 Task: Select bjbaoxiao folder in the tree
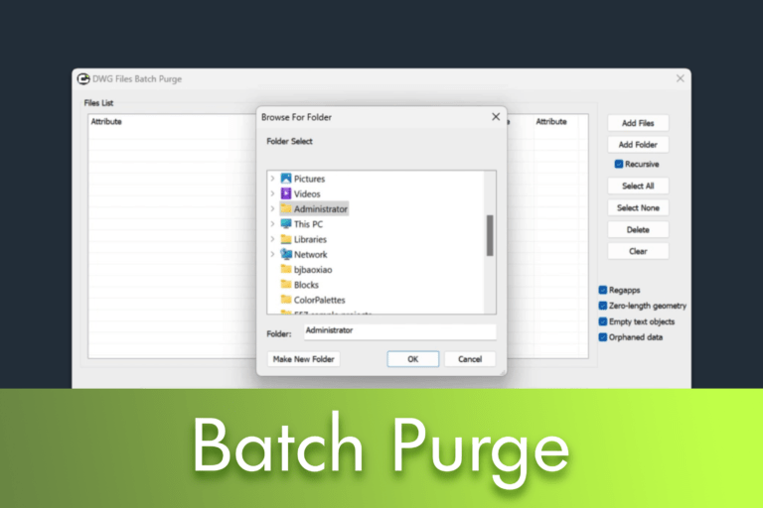coord(313,270)
